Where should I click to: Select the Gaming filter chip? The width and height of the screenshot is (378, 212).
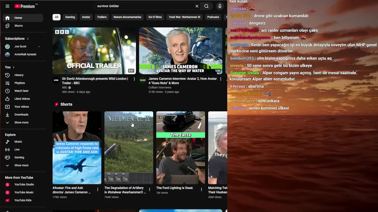pyautogui.click(x=70, y=17)
